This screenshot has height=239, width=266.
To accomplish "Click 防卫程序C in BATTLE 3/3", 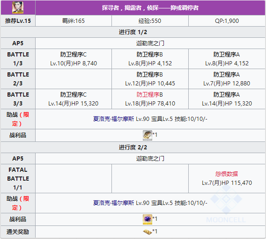I will 73,95.
